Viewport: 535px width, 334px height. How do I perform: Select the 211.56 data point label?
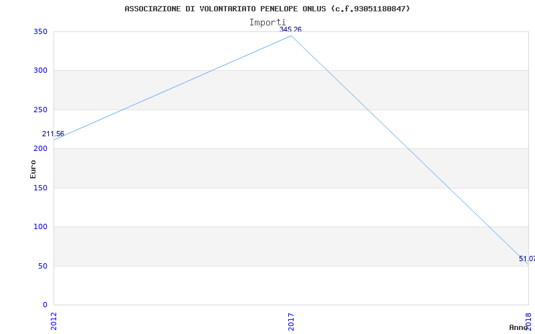pyautogui.click(x=53, y=134)
